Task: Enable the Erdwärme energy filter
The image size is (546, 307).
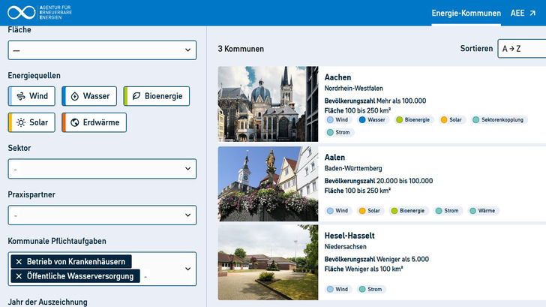Action: pos(94,122)
